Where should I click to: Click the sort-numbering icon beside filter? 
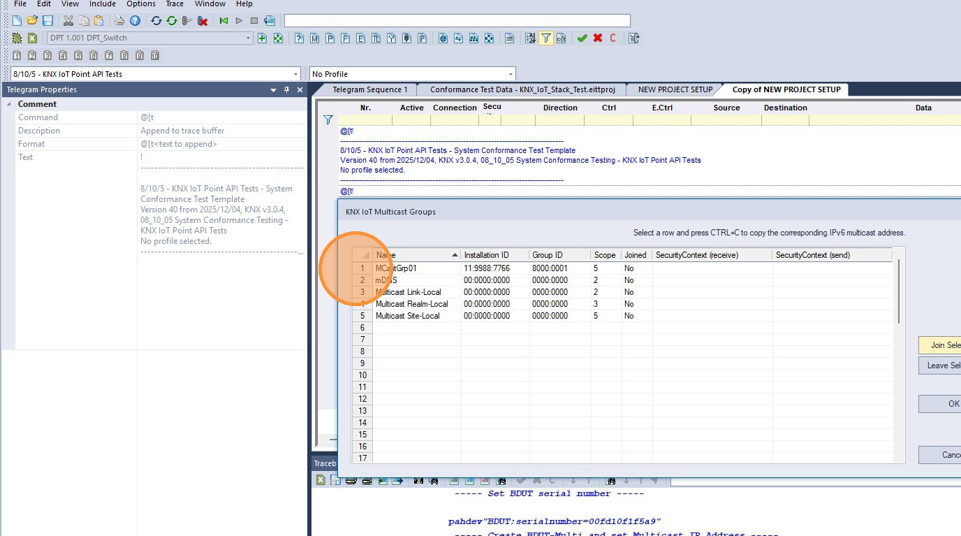530,38
